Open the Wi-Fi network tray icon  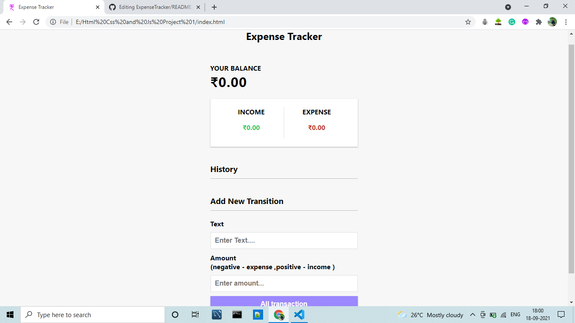pos(503,315)
